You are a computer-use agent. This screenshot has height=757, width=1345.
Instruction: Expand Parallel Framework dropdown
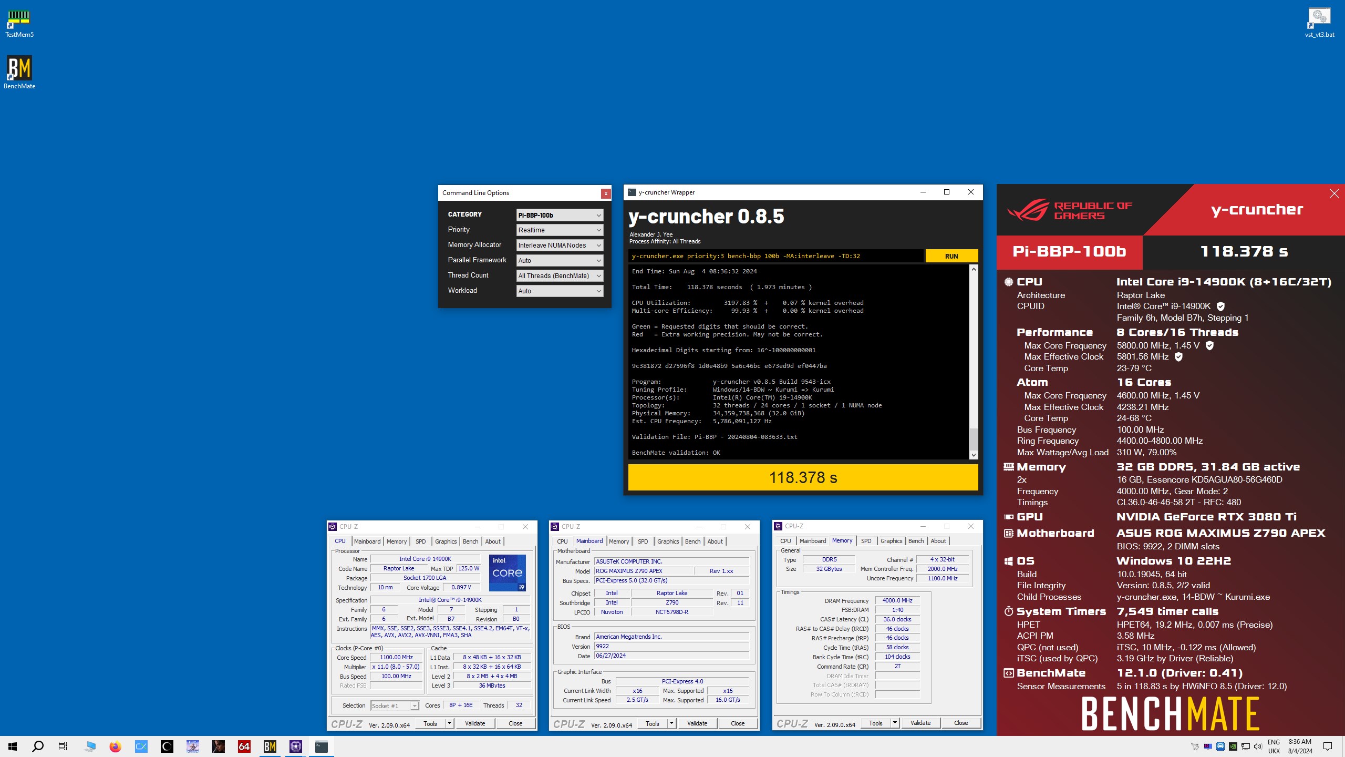pos(560,261)
